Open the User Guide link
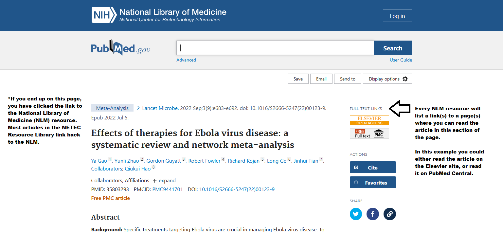Image resolution: width=503 pixels, height=232 pixels. 401,60
